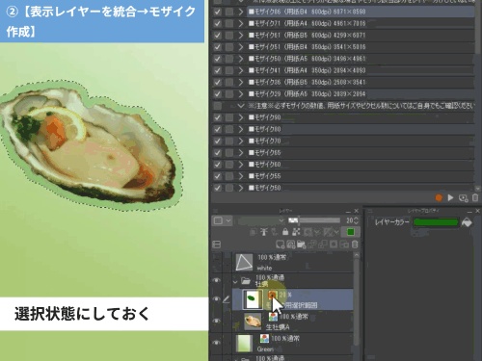Expand the モザイク65 action steps

tap(241, 153)
